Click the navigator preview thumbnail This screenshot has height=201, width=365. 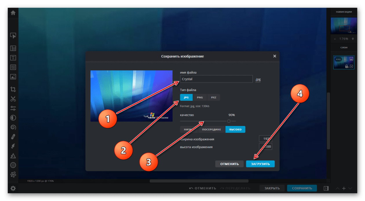click(x=344, y=26)
